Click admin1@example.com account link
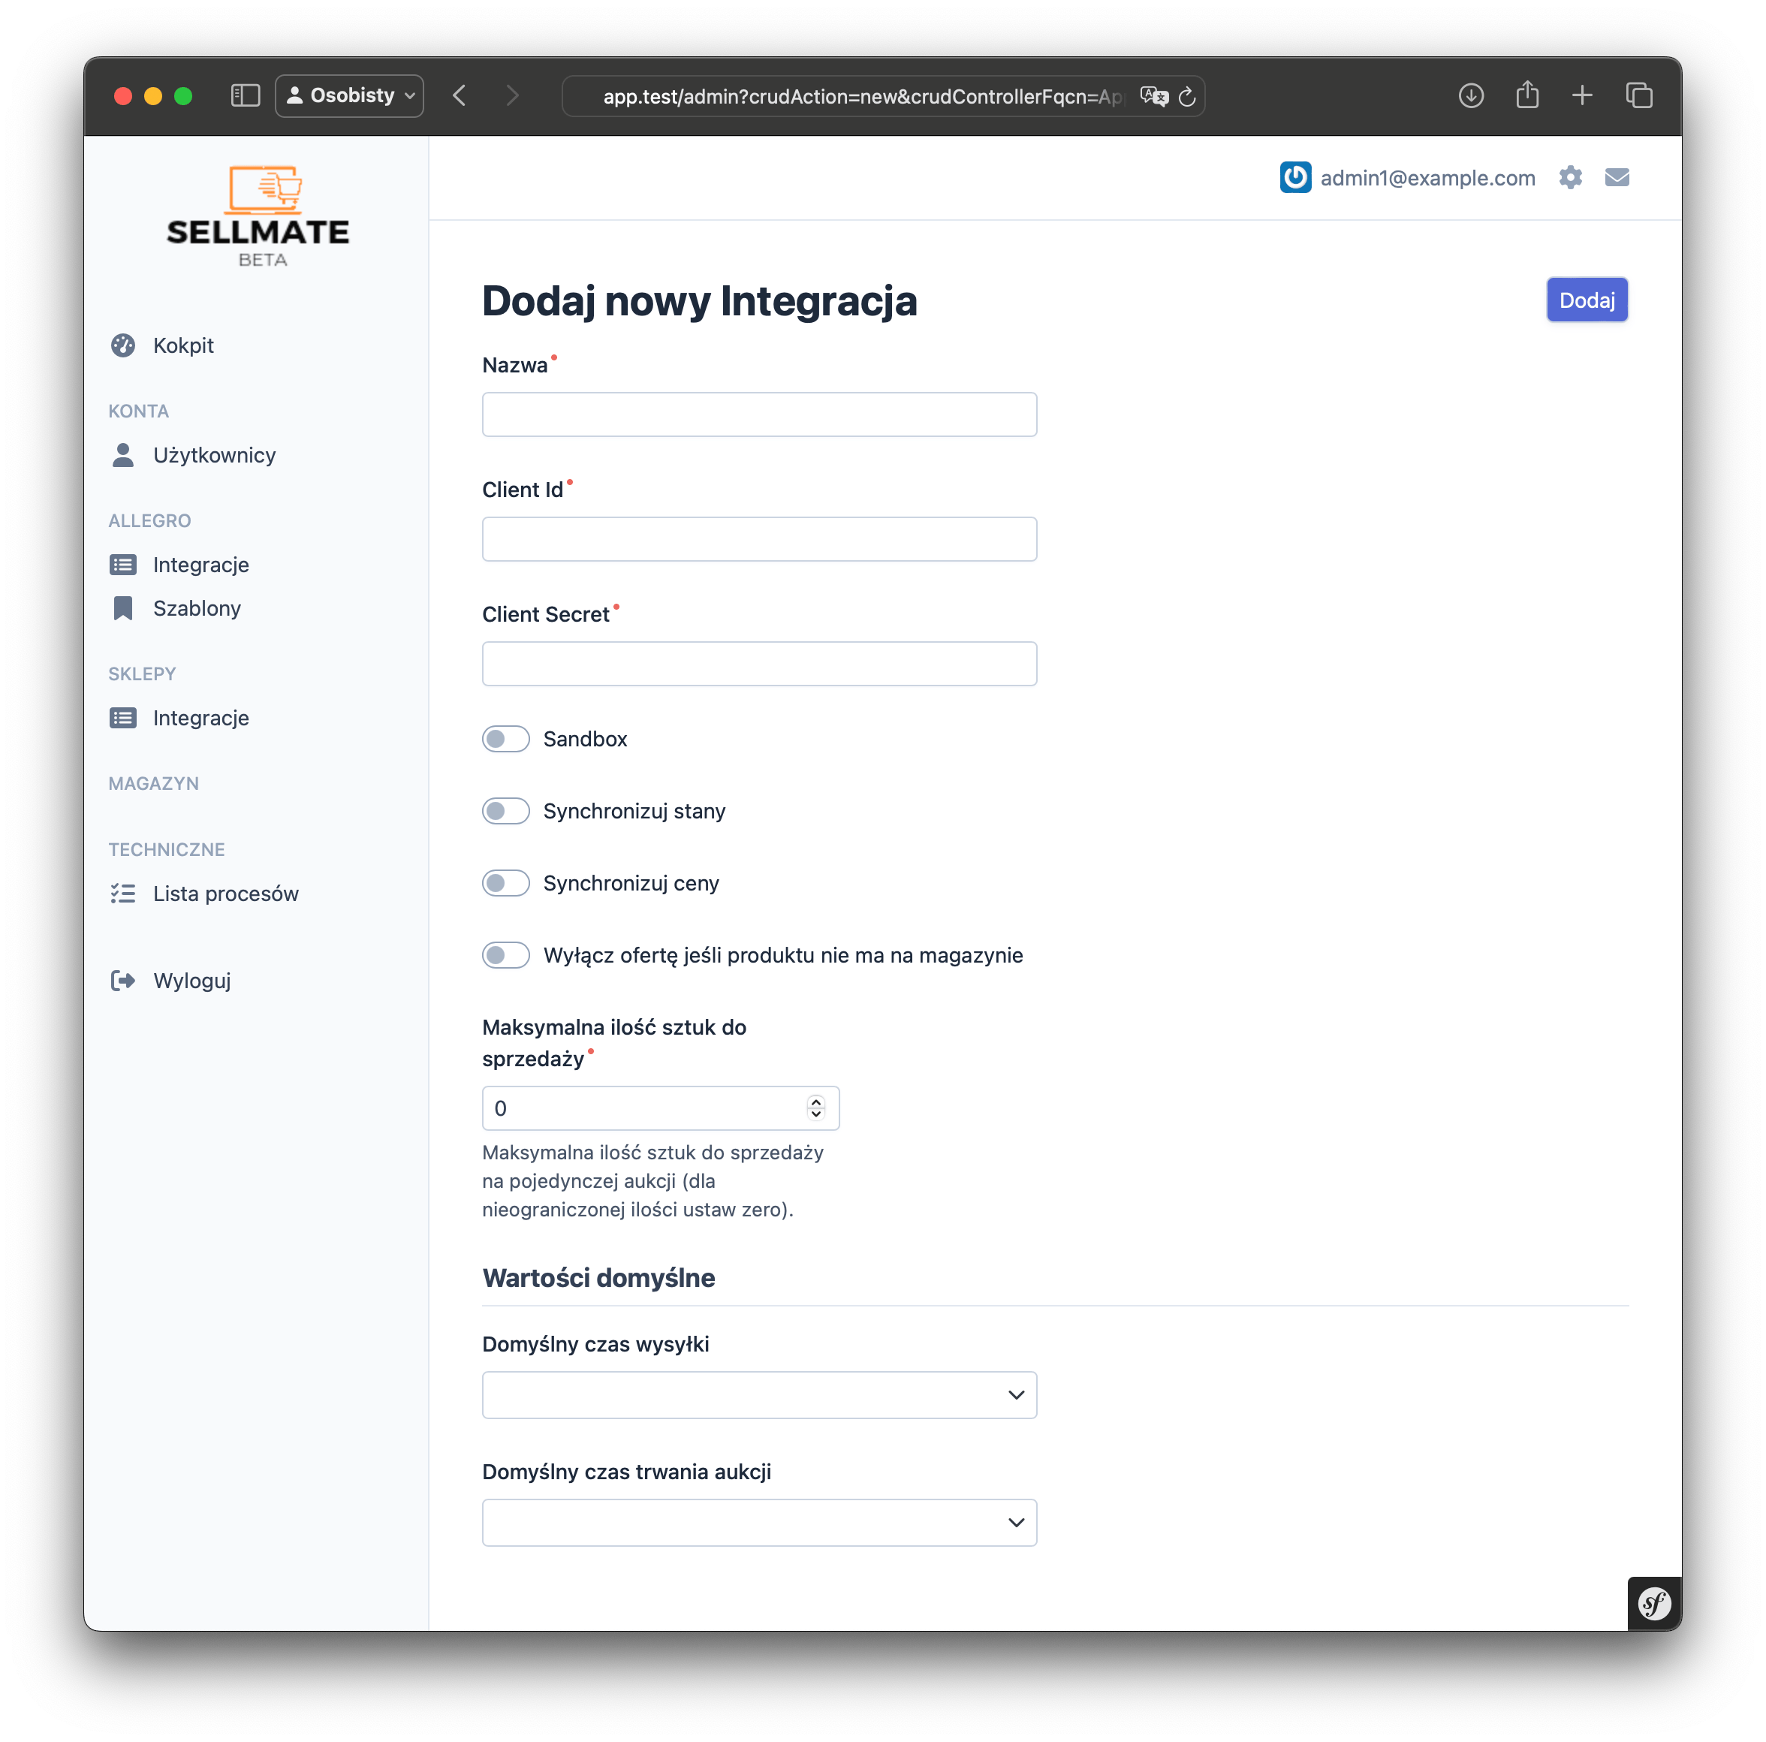The image size is (1766, 1742). coord(1427,177)
